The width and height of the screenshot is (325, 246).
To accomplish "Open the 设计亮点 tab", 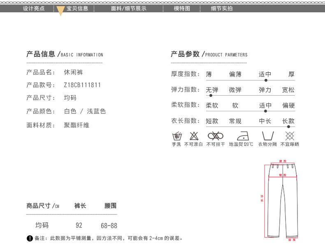I will [34, 8].
